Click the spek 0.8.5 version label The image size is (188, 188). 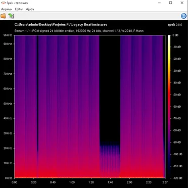[x=175, y=25]
